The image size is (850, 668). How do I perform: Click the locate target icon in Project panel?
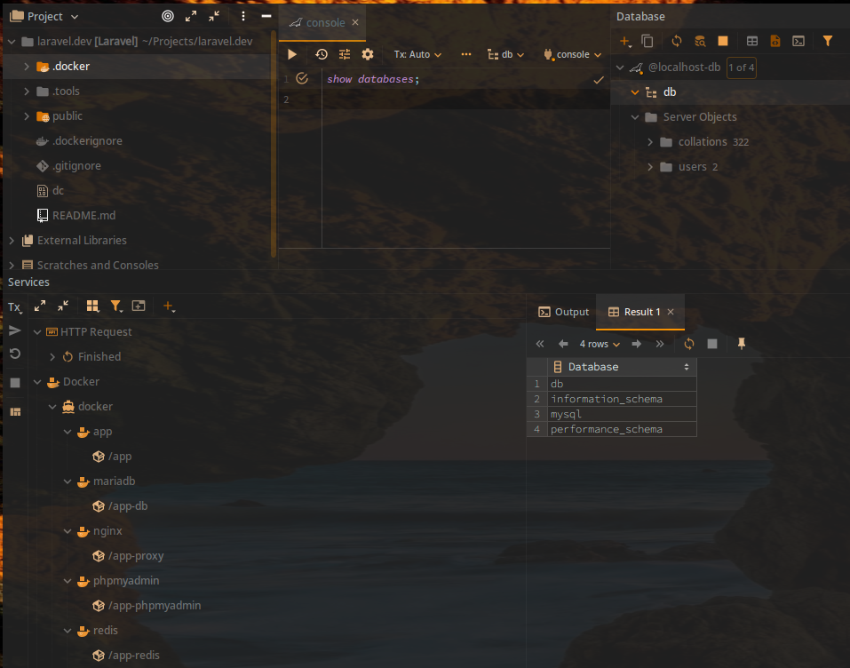pyautogui.click(x=168, y=16)
